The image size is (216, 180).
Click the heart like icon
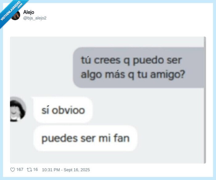tap(13, 170)
